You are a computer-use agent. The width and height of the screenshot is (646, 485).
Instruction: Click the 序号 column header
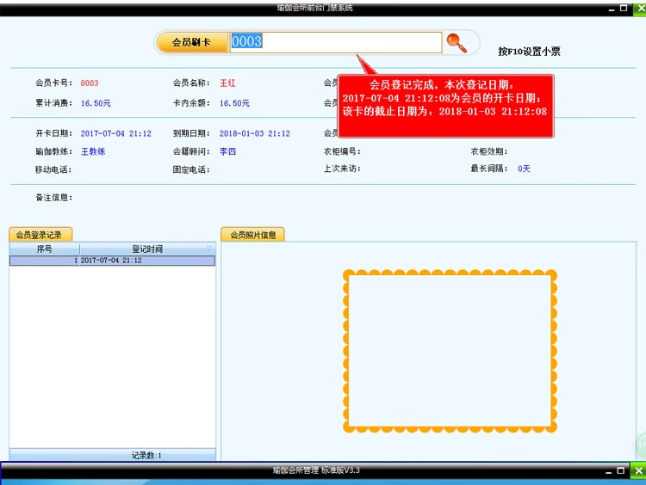point(45,249)
